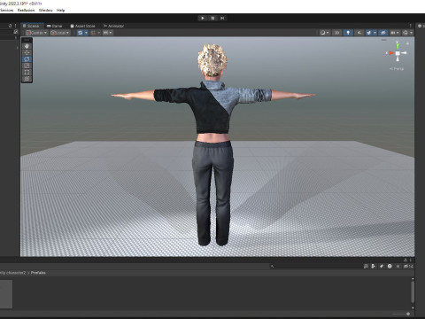This screenshot has height=319, width=425.
Task: Toggle grid snapping icon
Action: (93, 33)
